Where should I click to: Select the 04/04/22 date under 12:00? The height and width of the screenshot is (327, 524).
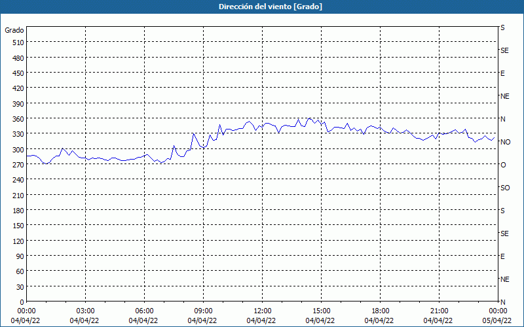pos(261,320)
